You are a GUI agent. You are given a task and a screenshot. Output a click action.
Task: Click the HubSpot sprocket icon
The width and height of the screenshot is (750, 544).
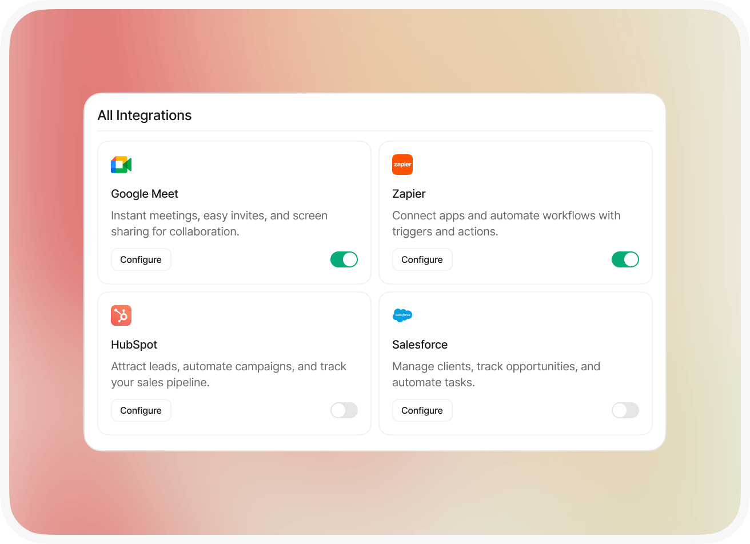[121, 315]
